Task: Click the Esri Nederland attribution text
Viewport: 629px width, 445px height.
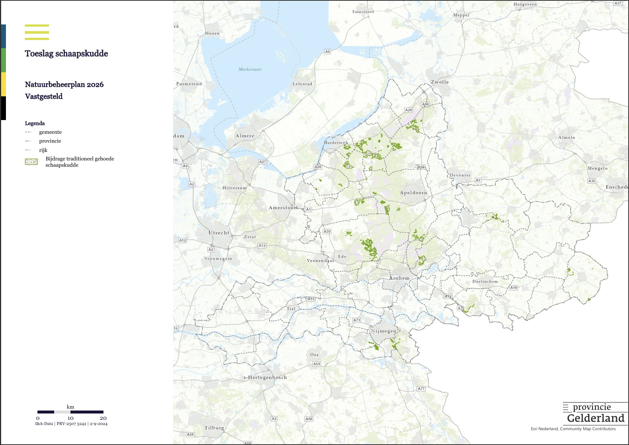Action: tap(573, 429)
